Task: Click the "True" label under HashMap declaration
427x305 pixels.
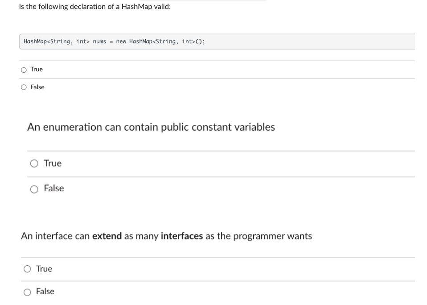Action: coord(37,70)
